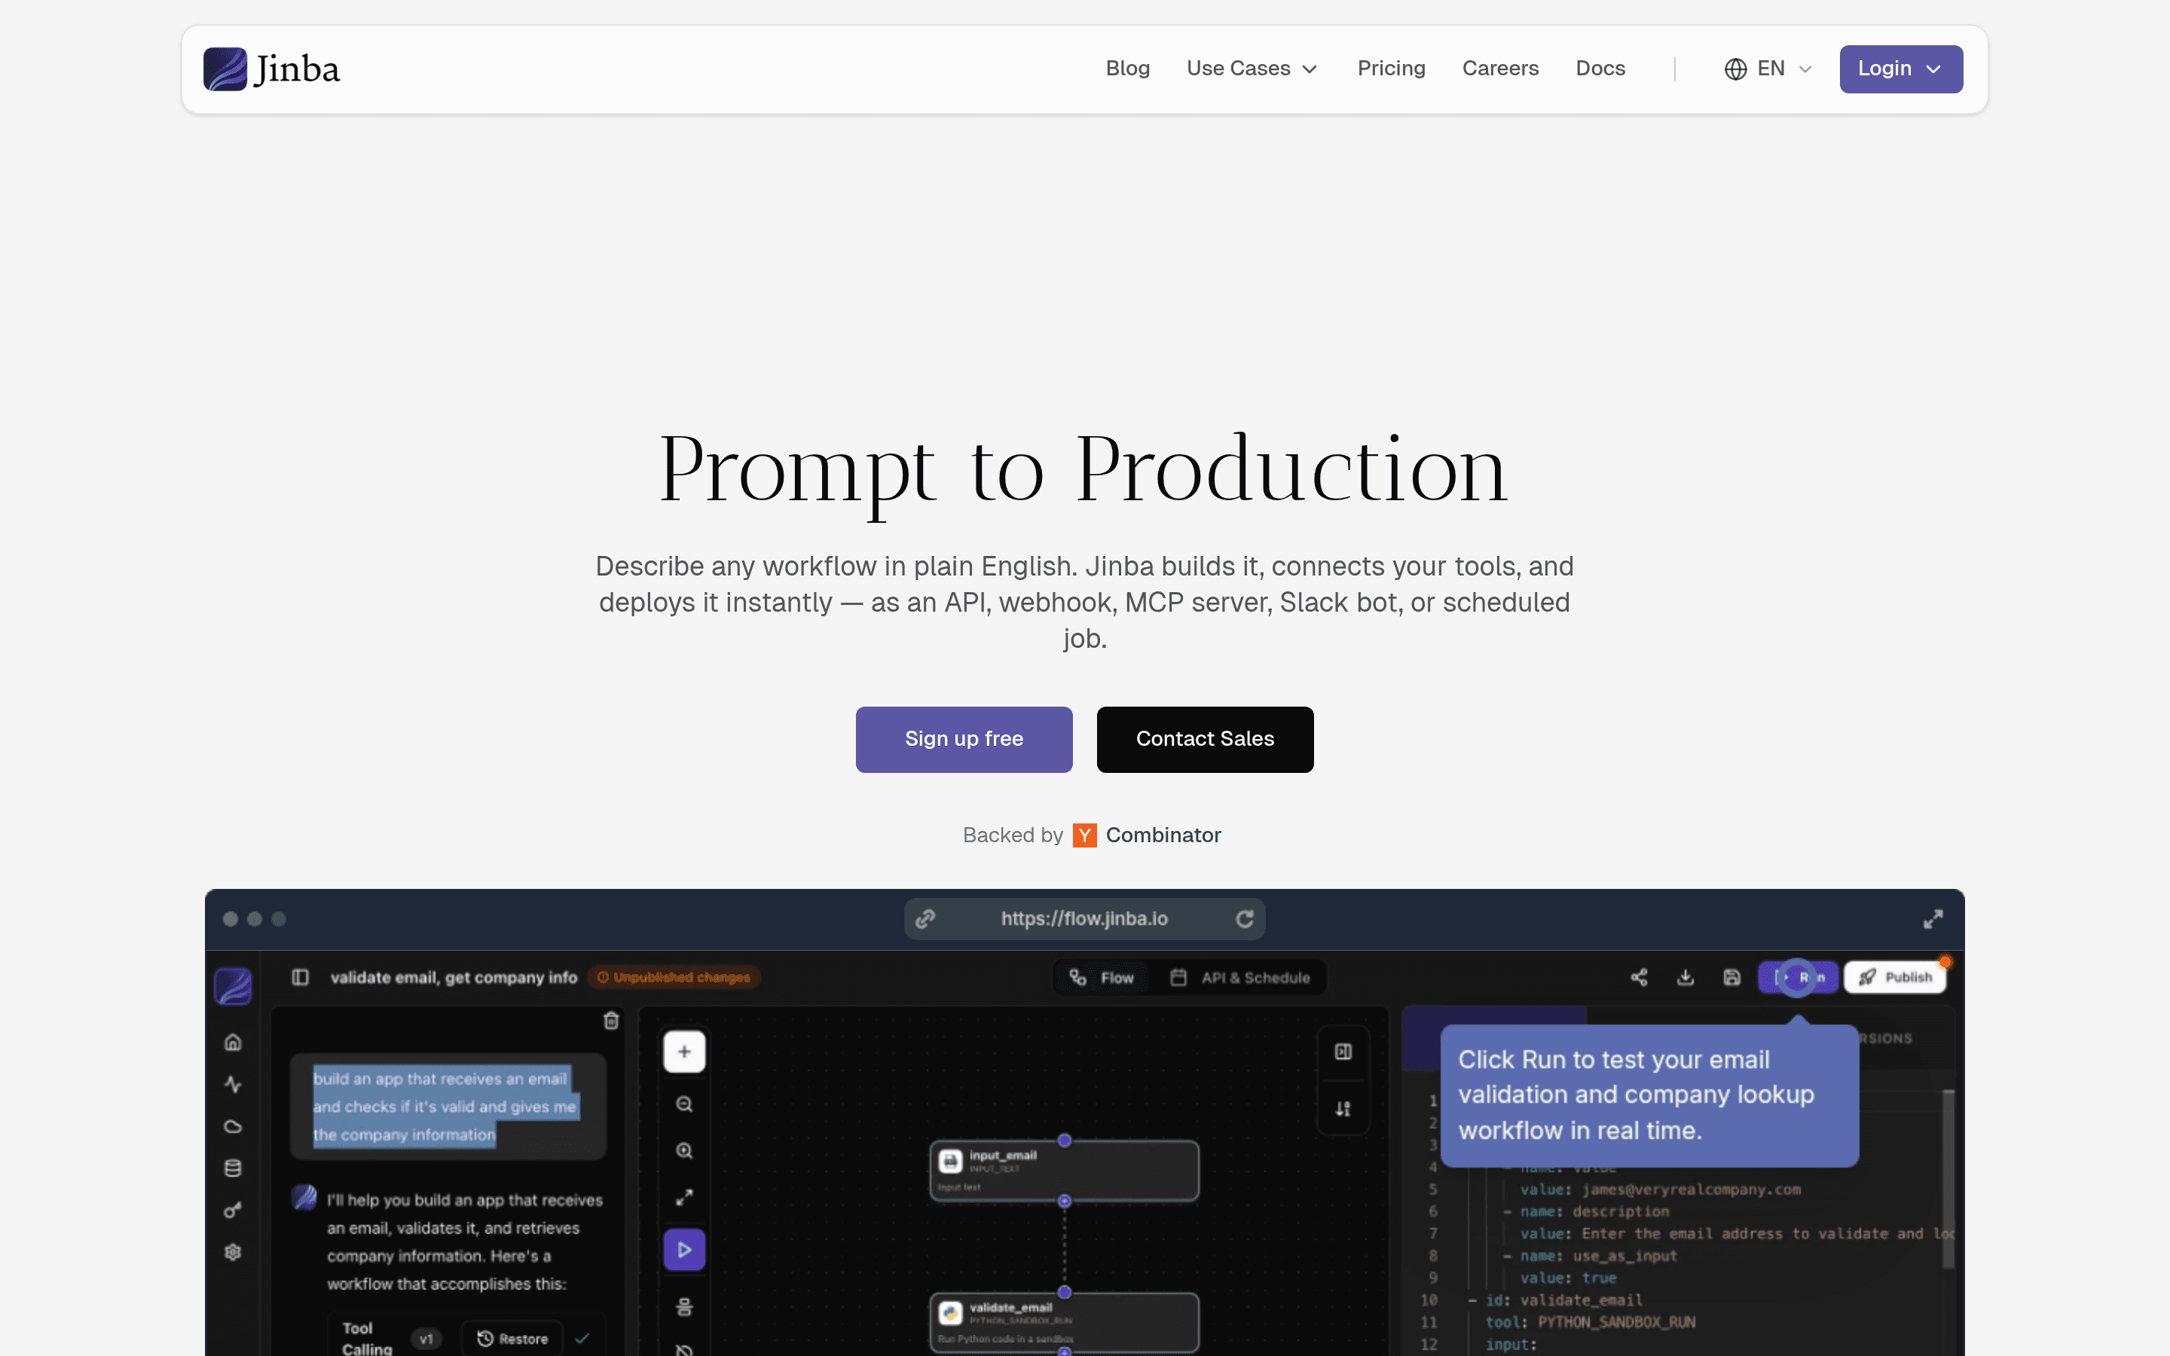Click the Contact Sales button
The height and width of the screenshot is (1356, 2170).
tap(1205, 739)
